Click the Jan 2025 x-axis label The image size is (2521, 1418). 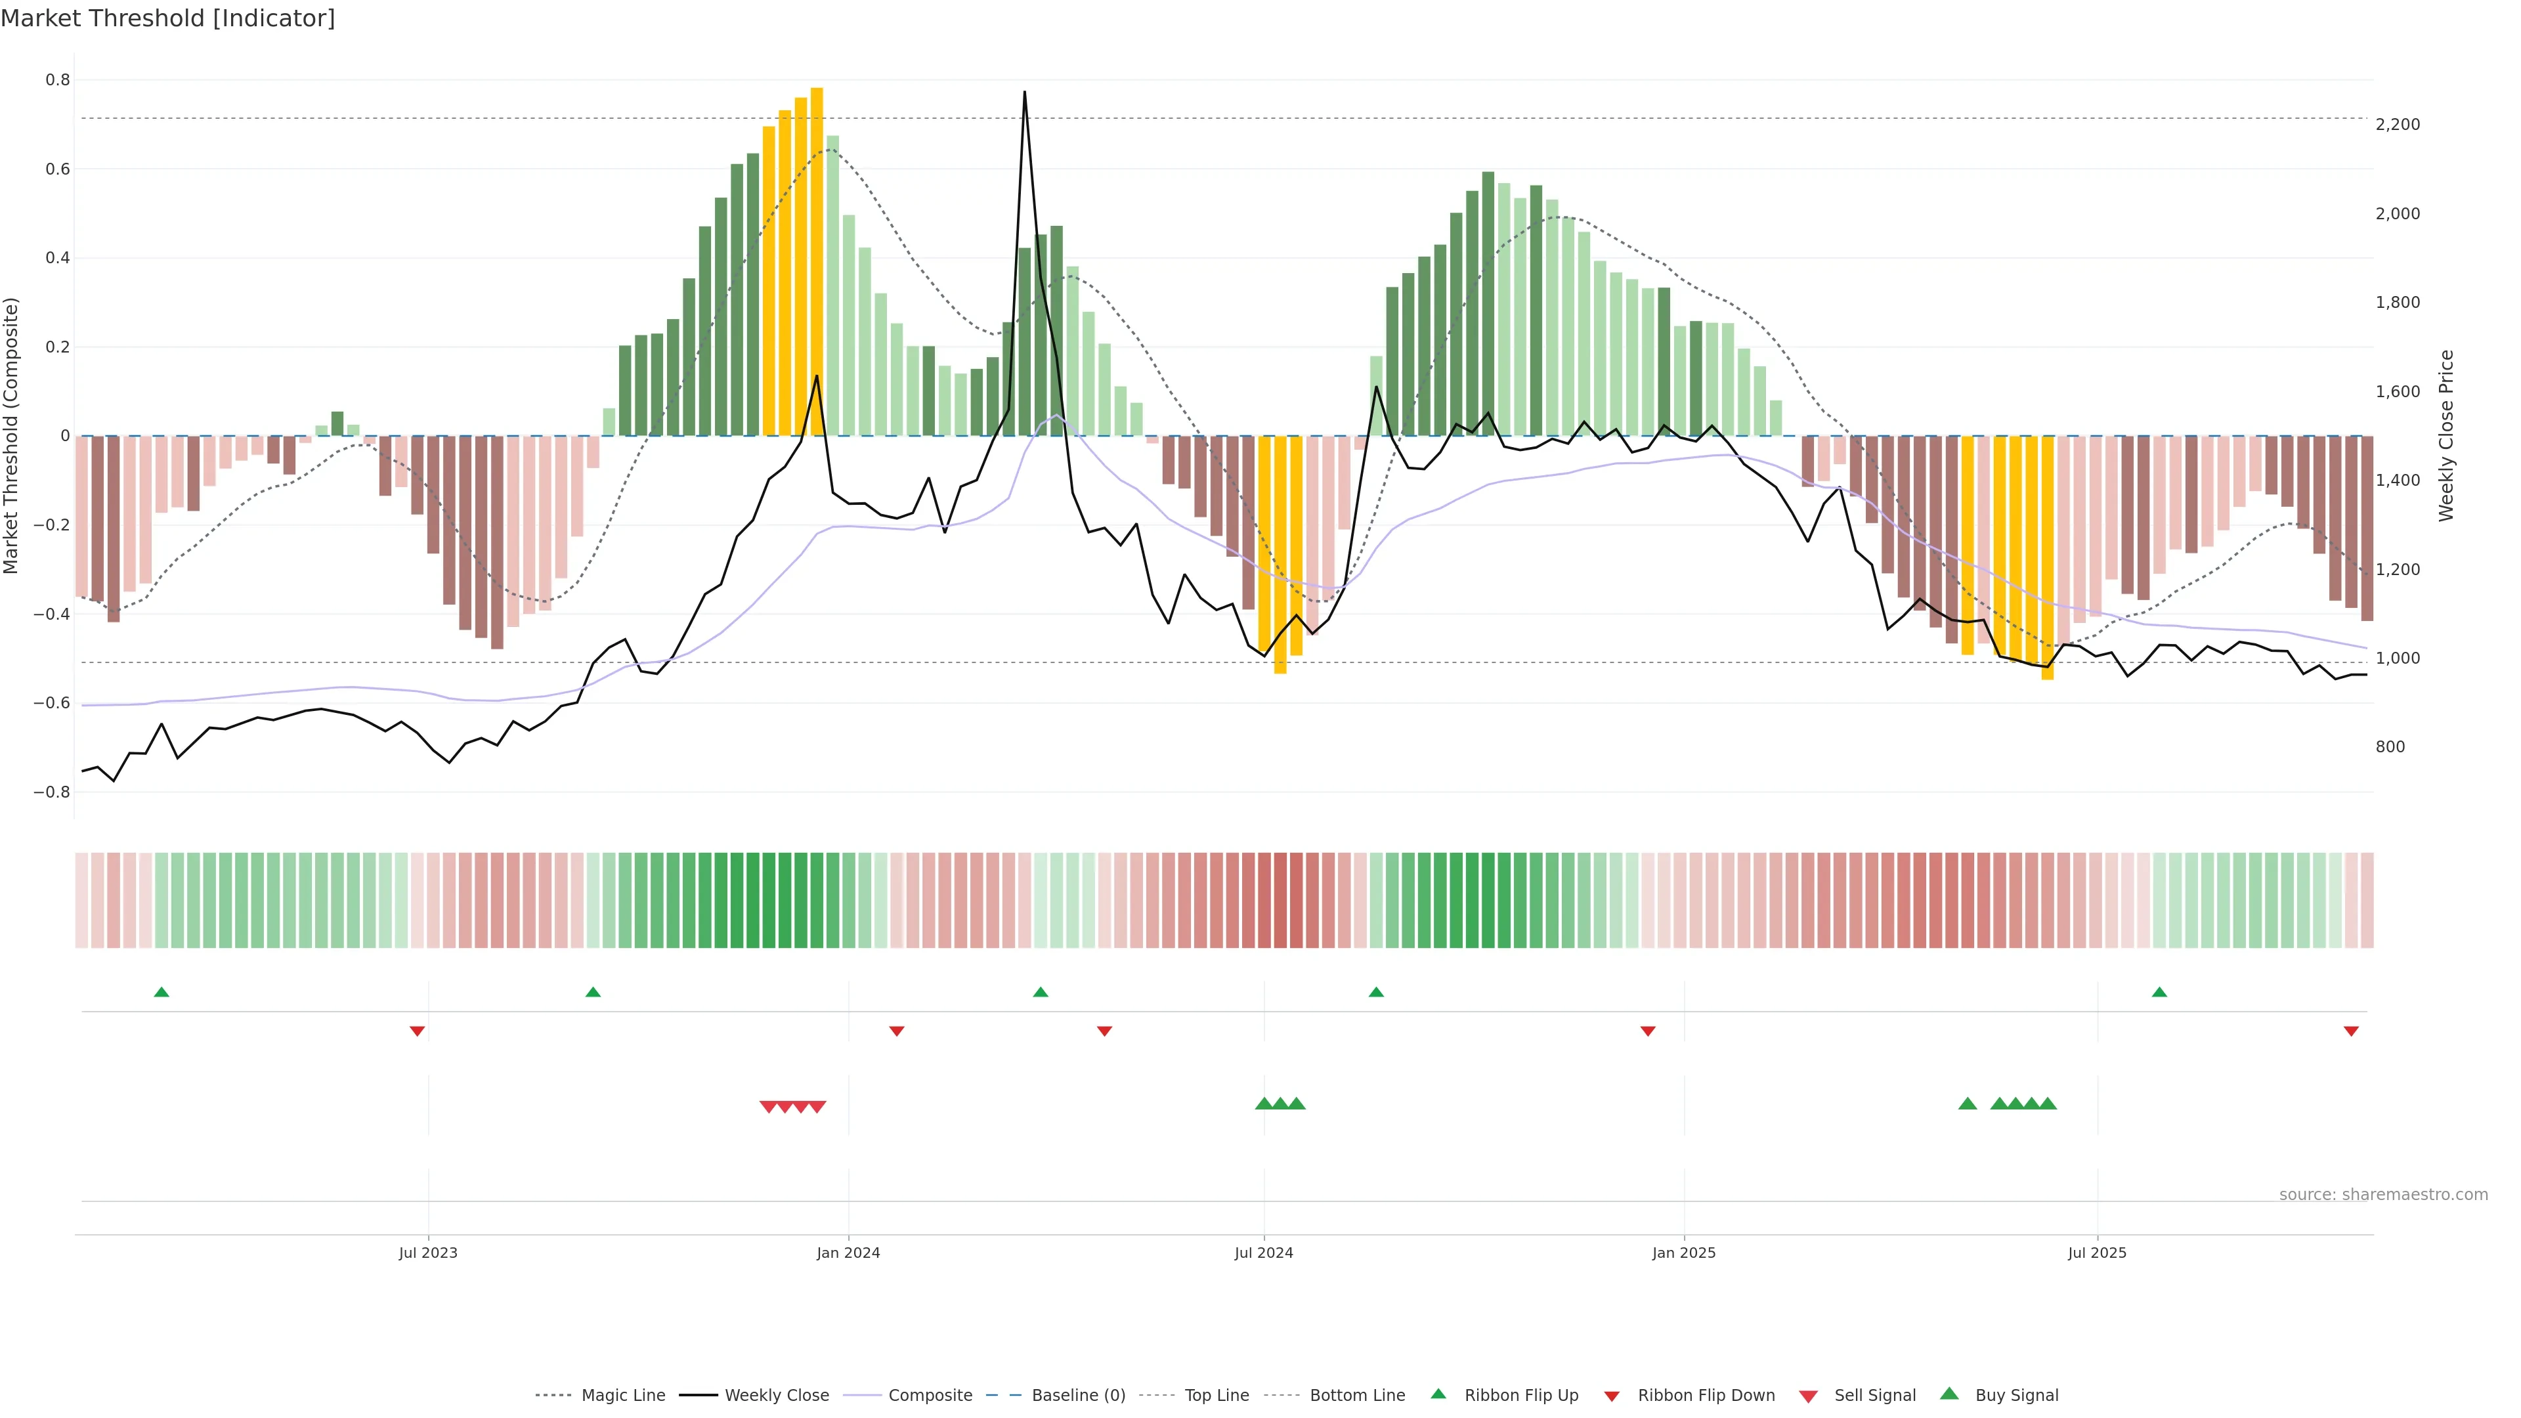[x=1683, y=1253]
